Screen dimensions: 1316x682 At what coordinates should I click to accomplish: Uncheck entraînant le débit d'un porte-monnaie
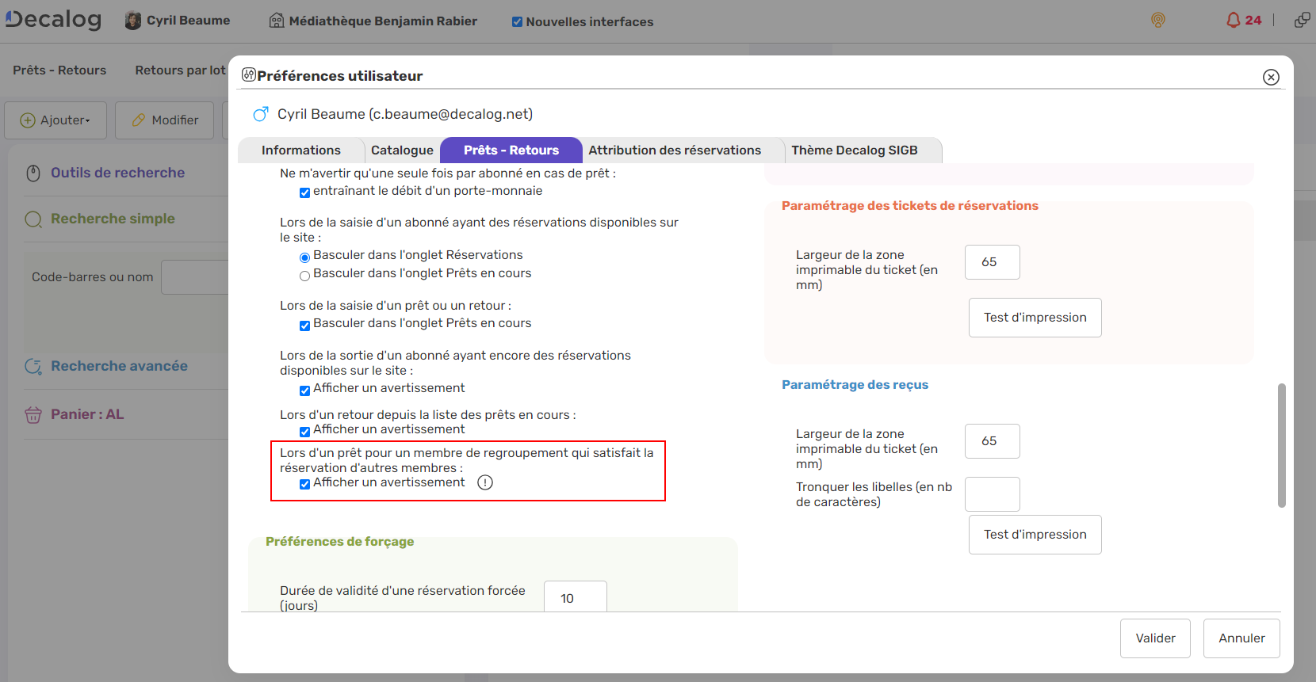(x=304, y=192)
